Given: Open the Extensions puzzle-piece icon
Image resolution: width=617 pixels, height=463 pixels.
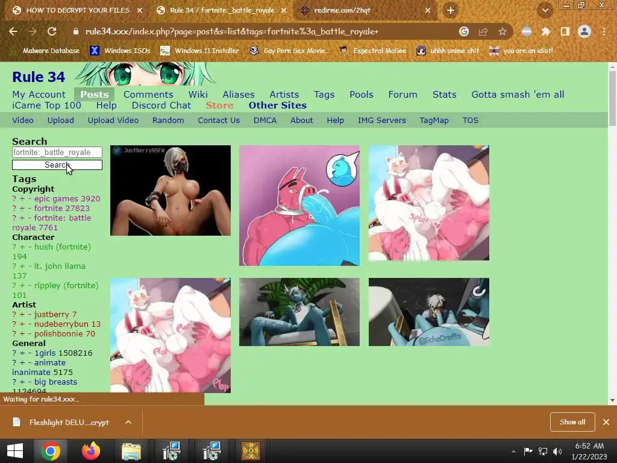Looking at the screenshot, I should tap(545, 31).
